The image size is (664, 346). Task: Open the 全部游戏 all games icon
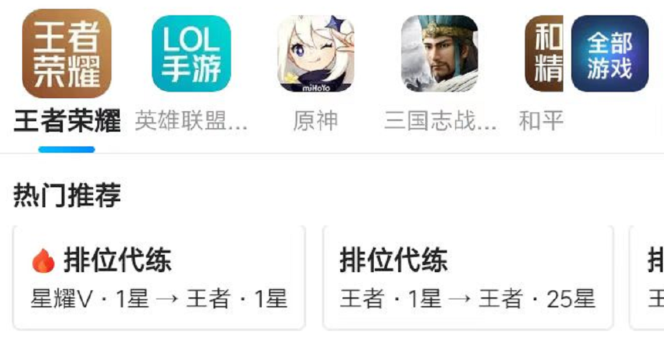(x=610, y=54)
